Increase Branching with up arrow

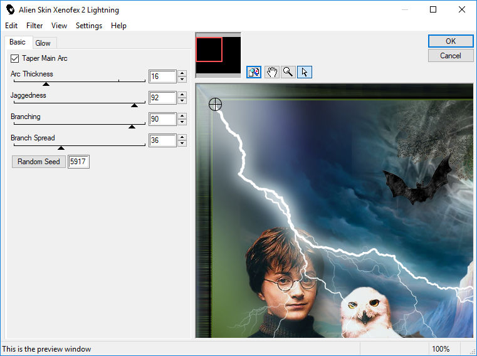pyautogui.click(x=182, y=116)
